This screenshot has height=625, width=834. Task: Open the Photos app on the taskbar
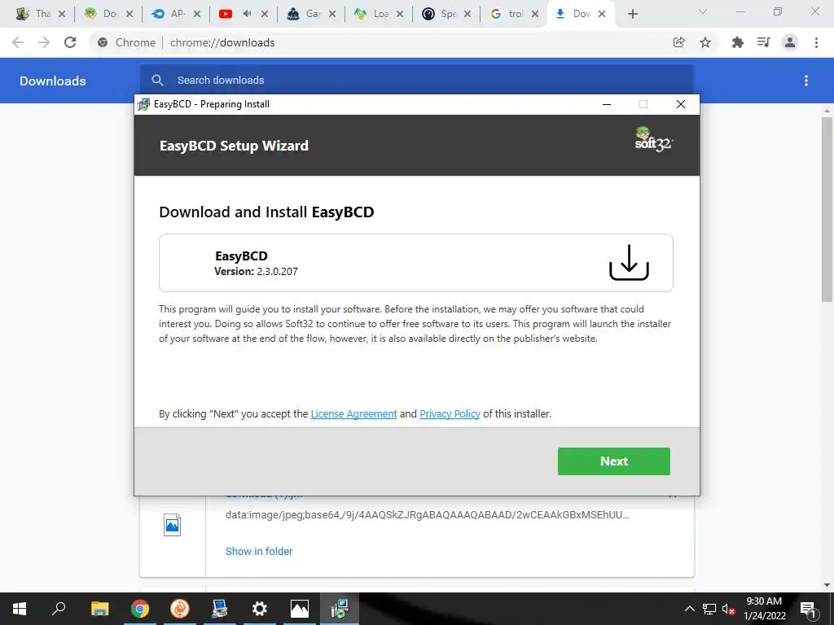(300, 609)
